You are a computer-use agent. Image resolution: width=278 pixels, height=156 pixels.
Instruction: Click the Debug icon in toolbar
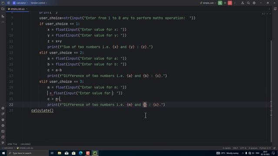225,3
